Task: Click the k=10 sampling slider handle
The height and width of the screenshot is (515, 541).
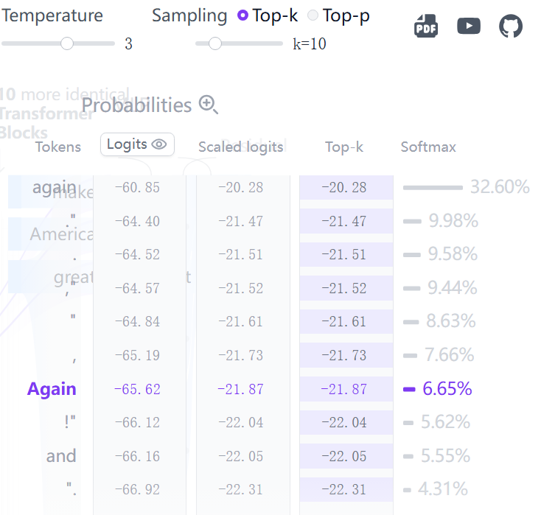Action: [215, 43]
